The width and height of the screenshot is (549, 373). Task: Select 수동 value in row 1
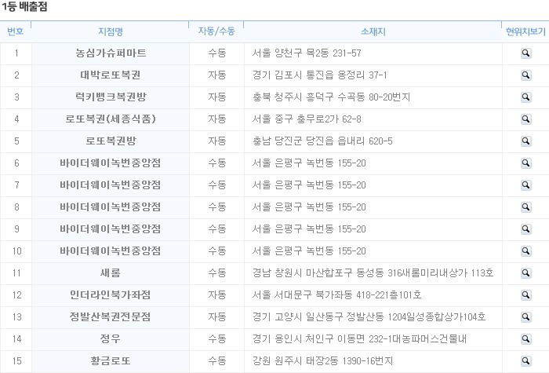coord(217,53)
